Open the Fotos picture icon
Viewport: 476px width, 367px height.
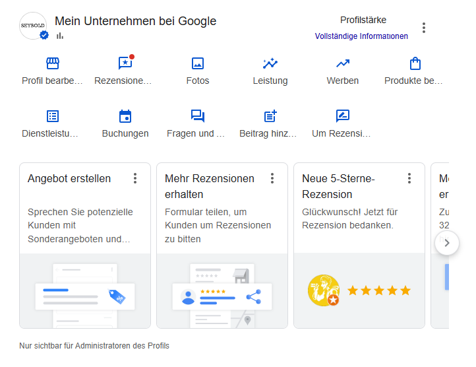(198, 63)
